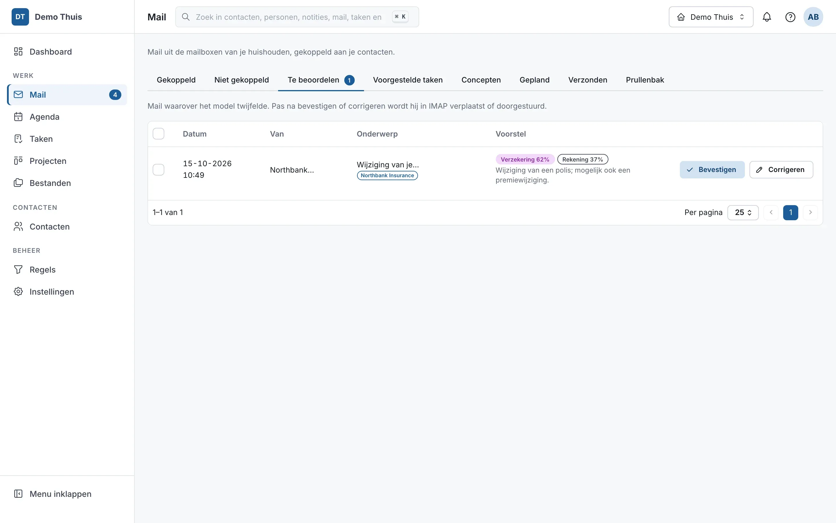Open the Gepland tab

tap(534, 80)
